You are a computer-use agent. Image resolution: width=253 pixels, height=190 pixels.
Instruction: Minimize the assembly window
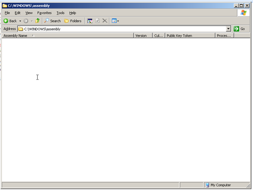coord(236,6)
